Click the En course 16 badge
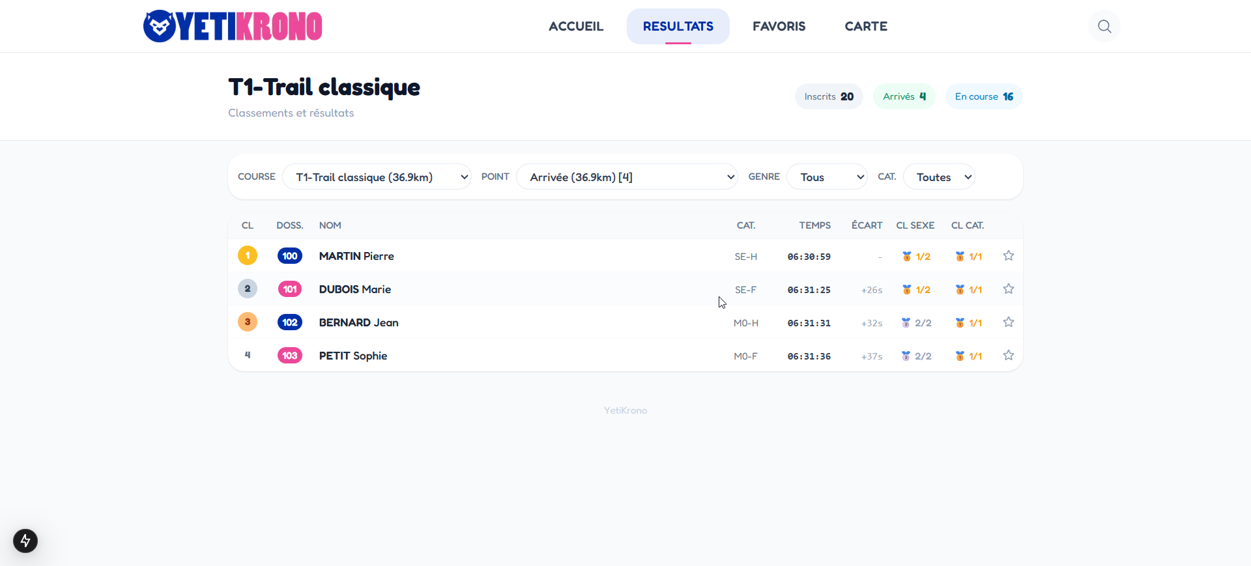1251x566 pixels. [983, 96]
